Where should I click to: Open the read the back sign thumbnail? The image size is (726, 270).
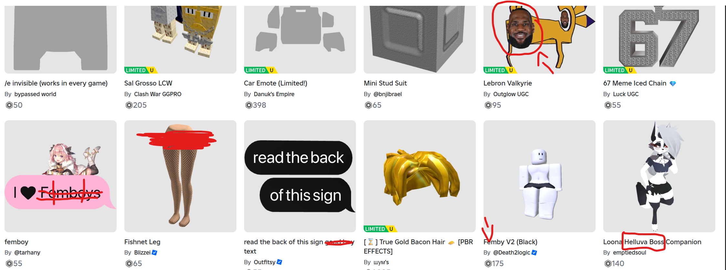(300, 176)
